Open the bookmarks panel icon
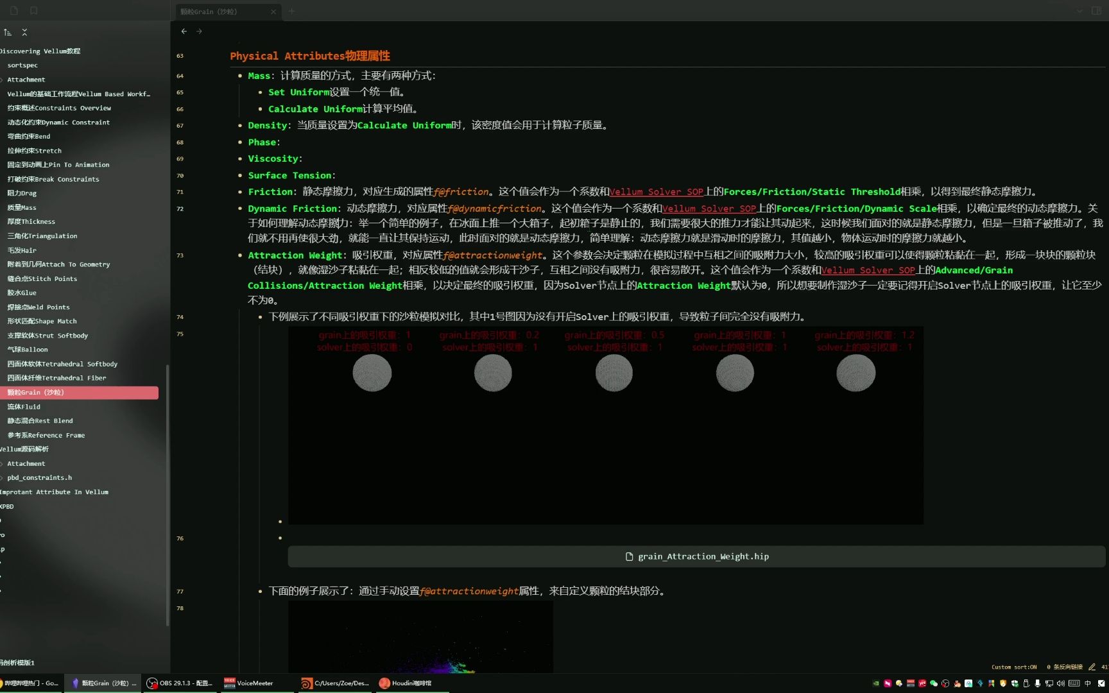This screenshot has width=1109, height=693. tap(34, 11)
